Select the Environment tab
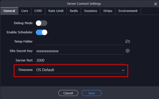 point(128,11)
